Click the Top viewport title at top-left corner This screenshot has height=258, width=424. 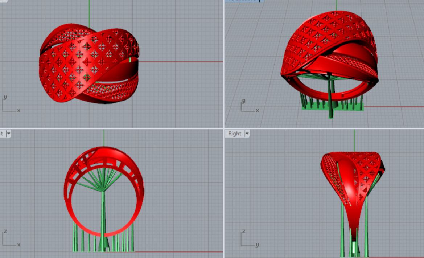(x=3, y=1)
